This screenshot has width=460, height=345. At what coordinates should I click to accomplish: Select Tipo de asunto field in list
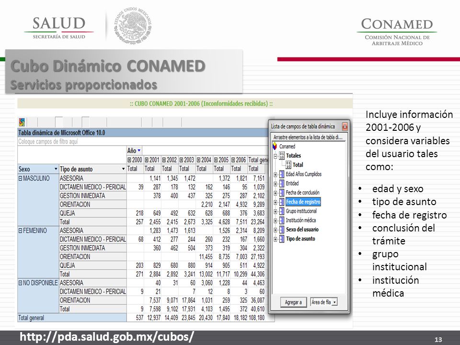pyautogui.click(x=300, y=239)
